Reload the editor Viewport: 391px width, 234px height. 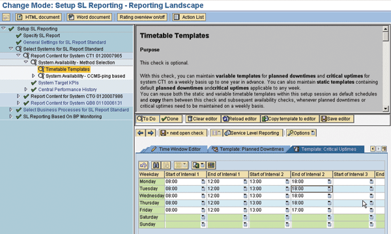[240, 119]
